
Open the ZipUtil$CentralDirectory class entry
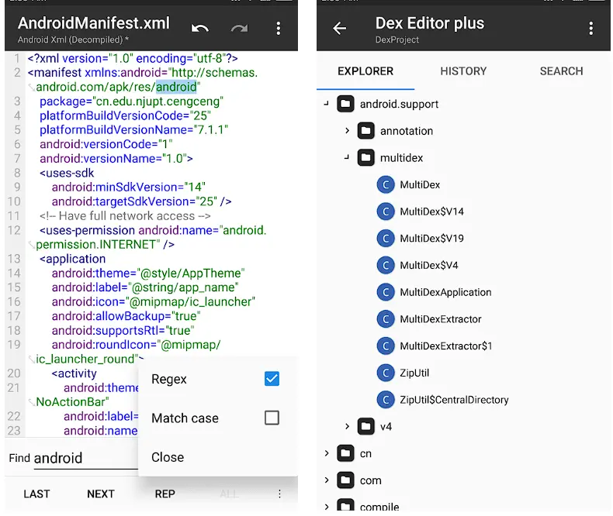[x=454, y=400]
